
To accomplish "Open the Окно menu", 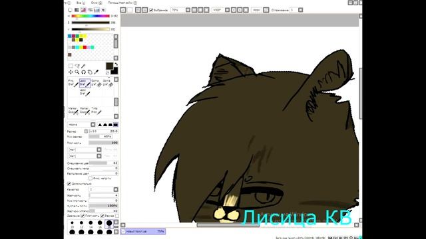I will point(97,3).
